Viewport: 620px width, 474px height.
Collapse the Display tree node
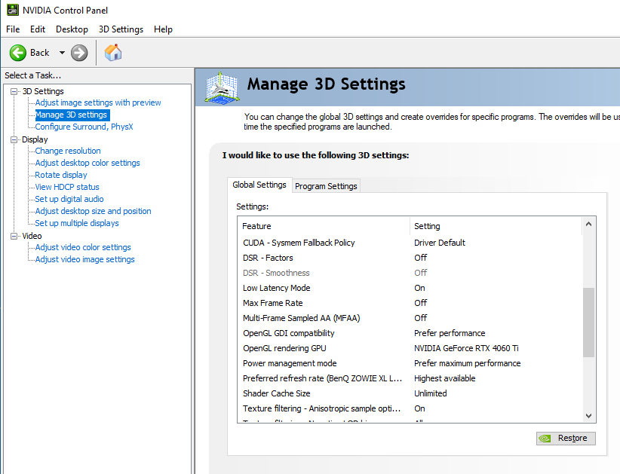pyautogui.click(x=14, y=139)
